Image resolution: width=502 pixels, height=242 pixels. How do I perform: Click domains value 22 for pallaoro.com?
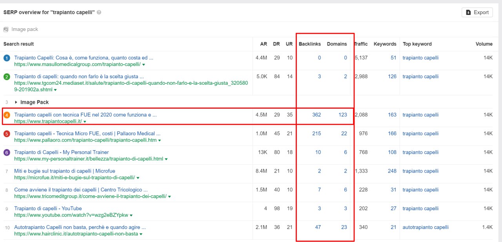pos(344,134)
